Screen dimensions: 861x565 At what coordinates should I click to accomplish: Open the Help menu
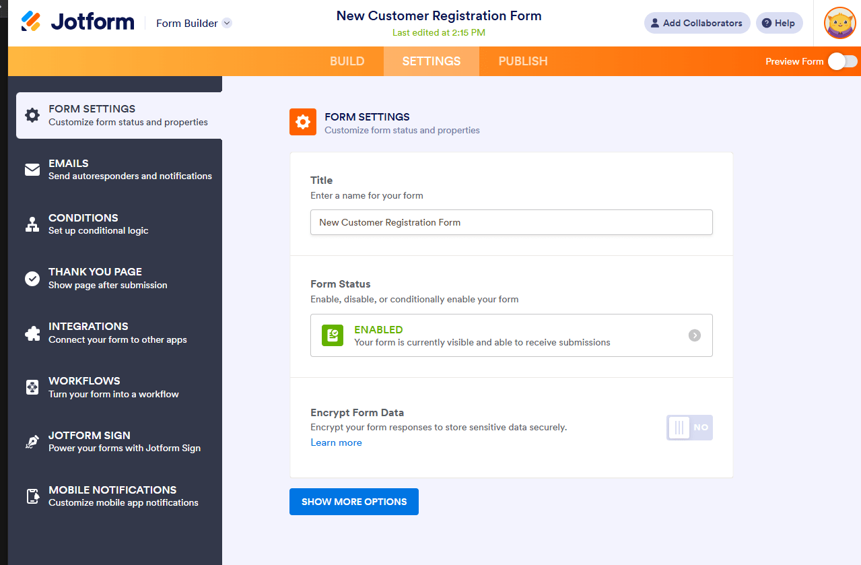[x=780, y=23]
